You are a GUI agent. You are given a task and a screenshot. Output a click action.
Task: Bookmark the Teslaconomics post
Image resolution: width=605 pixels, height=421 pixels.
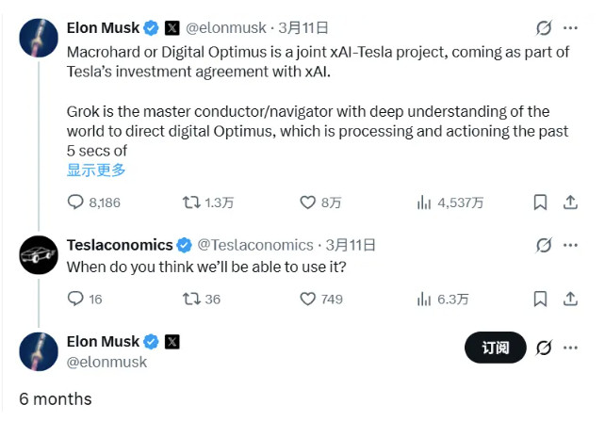coord(540,299)
